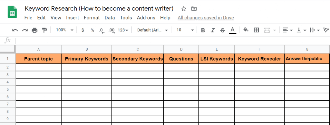This screenshot has height=125, width=330.
Task: Select row 2 header
Action: click(8, 67)
